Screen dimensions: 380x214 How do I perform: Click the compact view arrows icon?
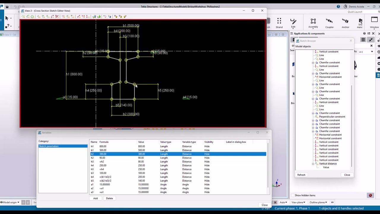coord(371,40)
